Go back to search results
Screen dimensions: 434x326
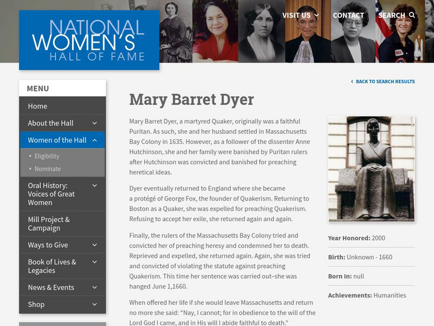coord(385,81)
